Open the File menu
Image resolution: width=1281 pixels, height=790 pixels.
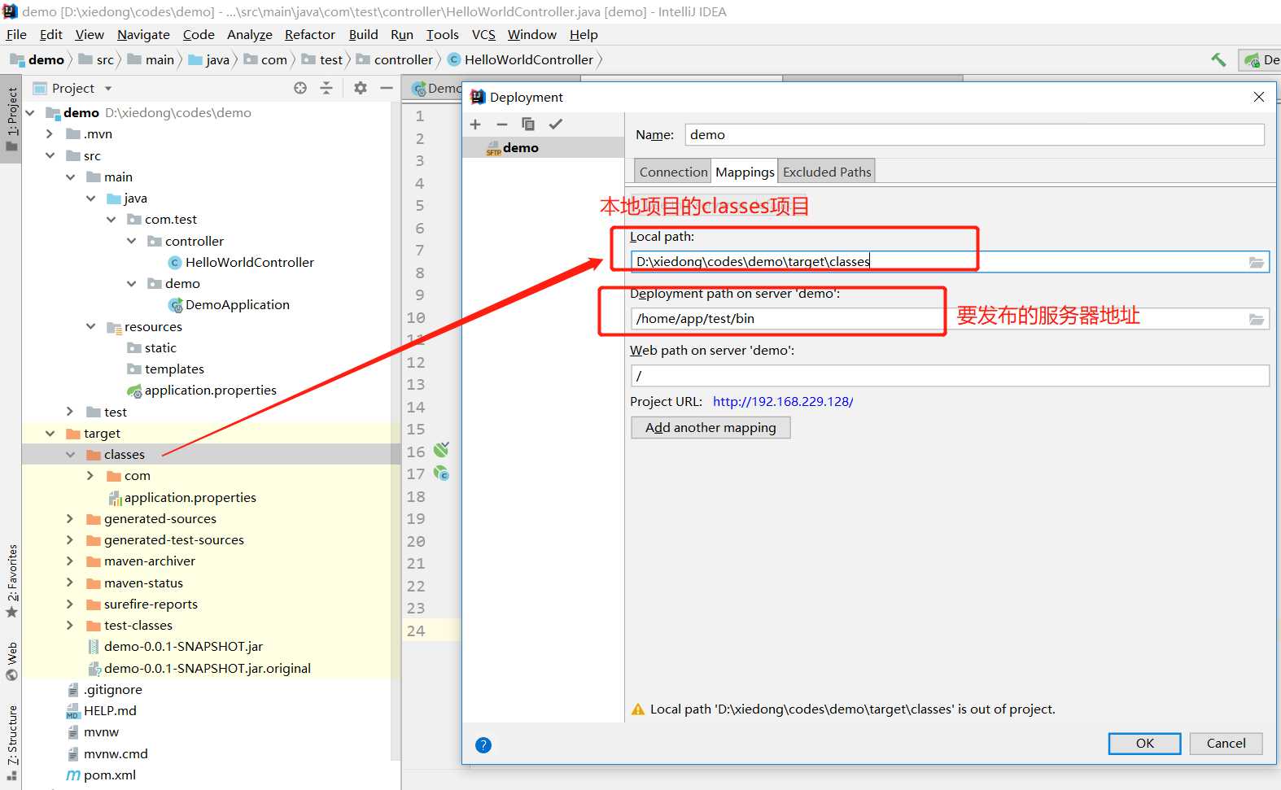pyautogui.click(x=16, y=34)
